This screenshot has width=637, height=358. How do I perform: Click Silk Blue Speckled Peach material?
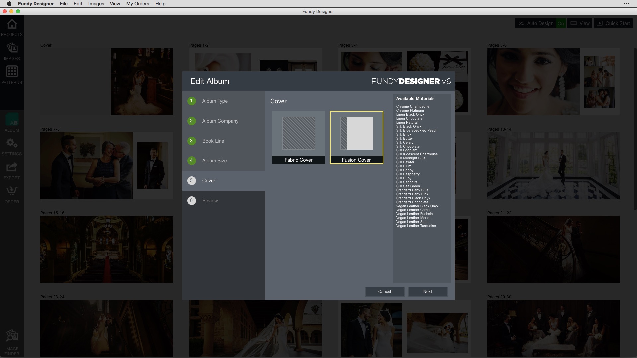(x=417, y=130)
